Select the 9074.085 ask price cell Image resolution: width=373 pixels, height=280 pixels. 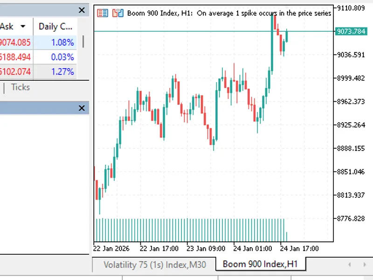(15, 42)
